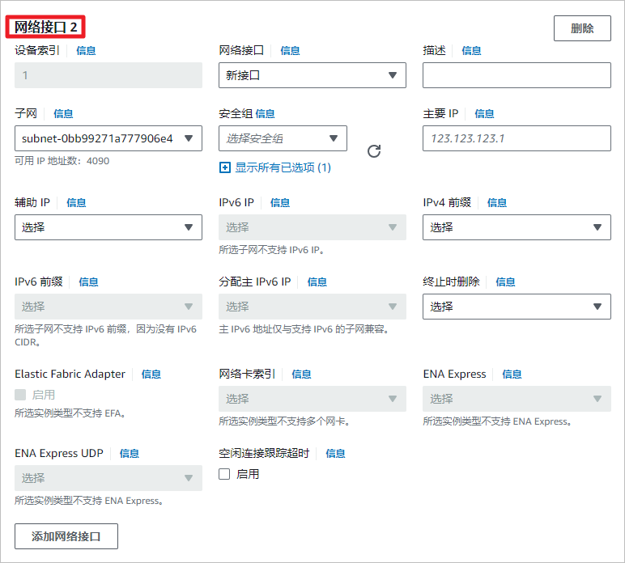Open the 选择安全组 dropdown
This screenshot has height=563, width=625.
pos(283,138)
